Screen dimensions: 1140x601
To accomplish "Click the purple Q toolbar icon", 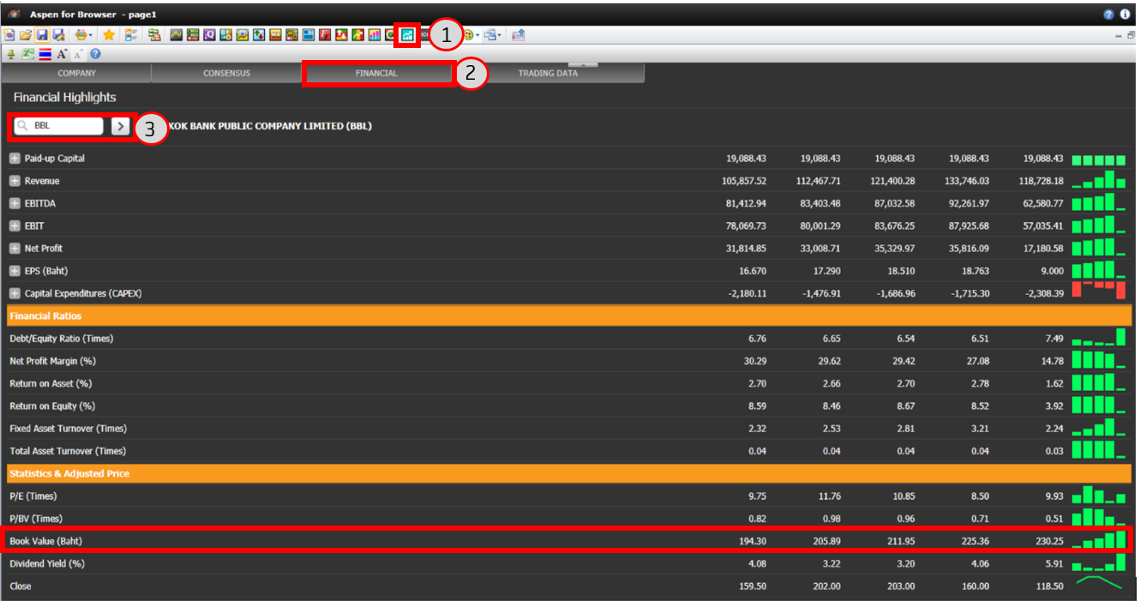I will (209, 35).
